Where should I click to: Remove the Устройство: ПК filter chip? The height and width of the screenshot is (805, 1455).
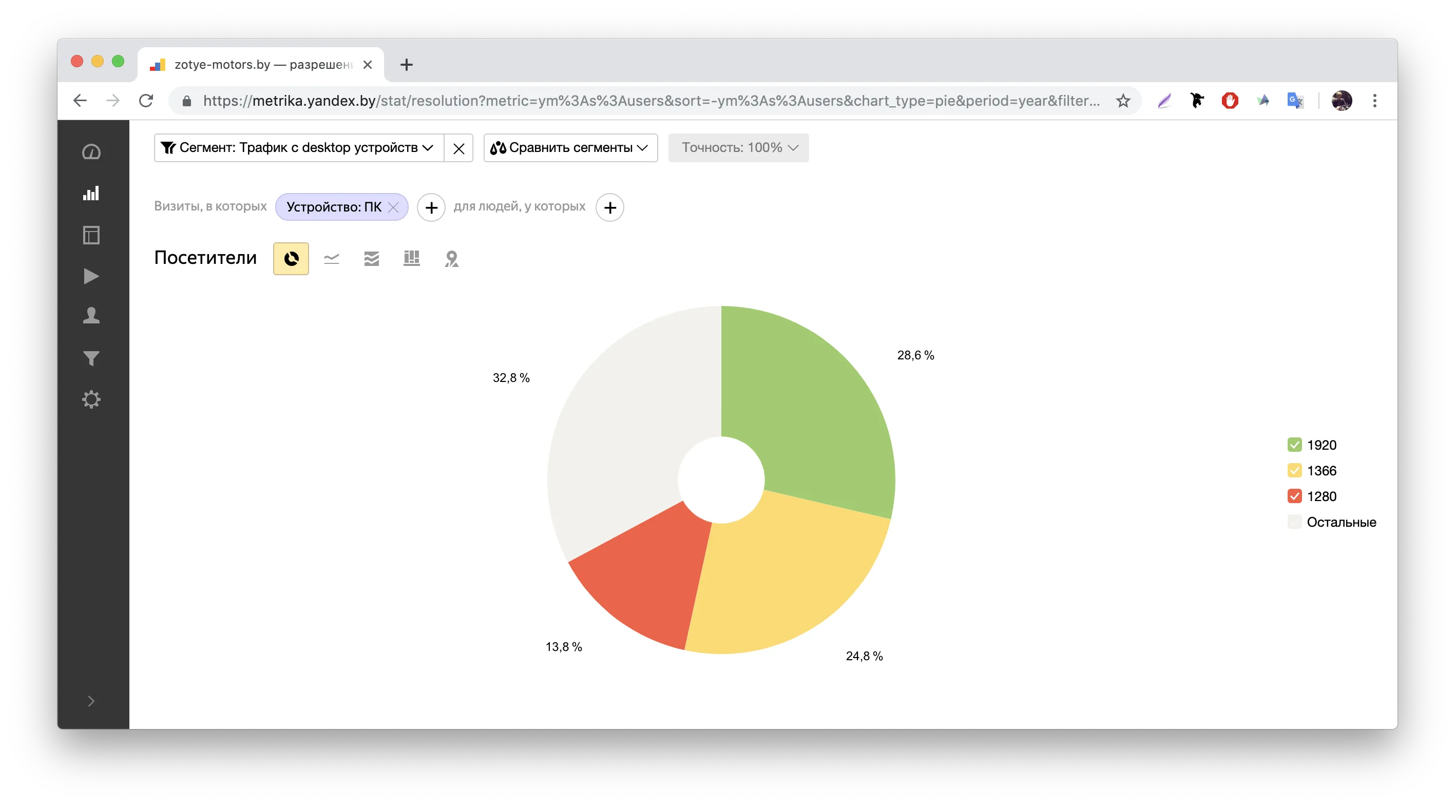point(394,207)
